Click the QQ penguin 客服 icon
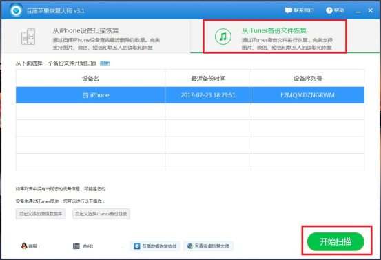The width and height of the screenshot is (381, 260). pyautogui.click(x=24, y=246)
